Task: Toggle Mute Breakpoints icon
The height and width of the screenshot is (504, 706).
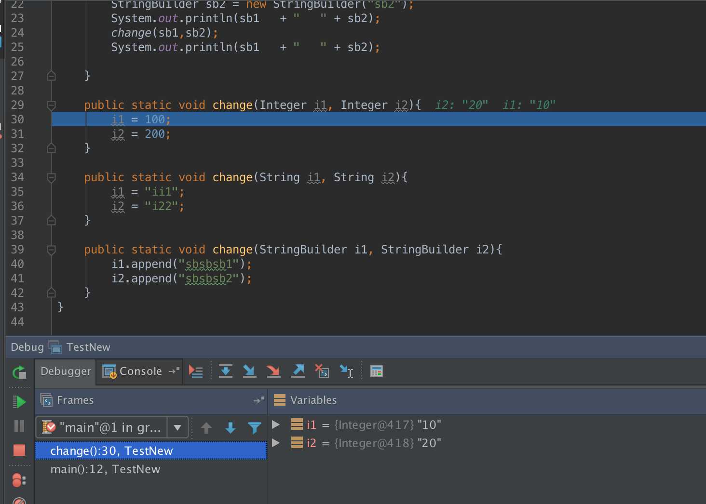Action: click(19, 501)
